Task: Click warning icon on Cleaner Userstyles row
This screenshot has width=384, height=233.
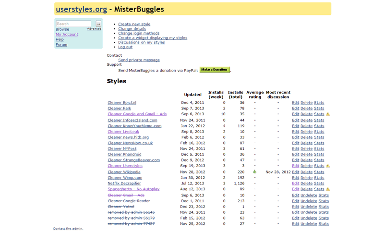Action: click(x=328, y=166)
